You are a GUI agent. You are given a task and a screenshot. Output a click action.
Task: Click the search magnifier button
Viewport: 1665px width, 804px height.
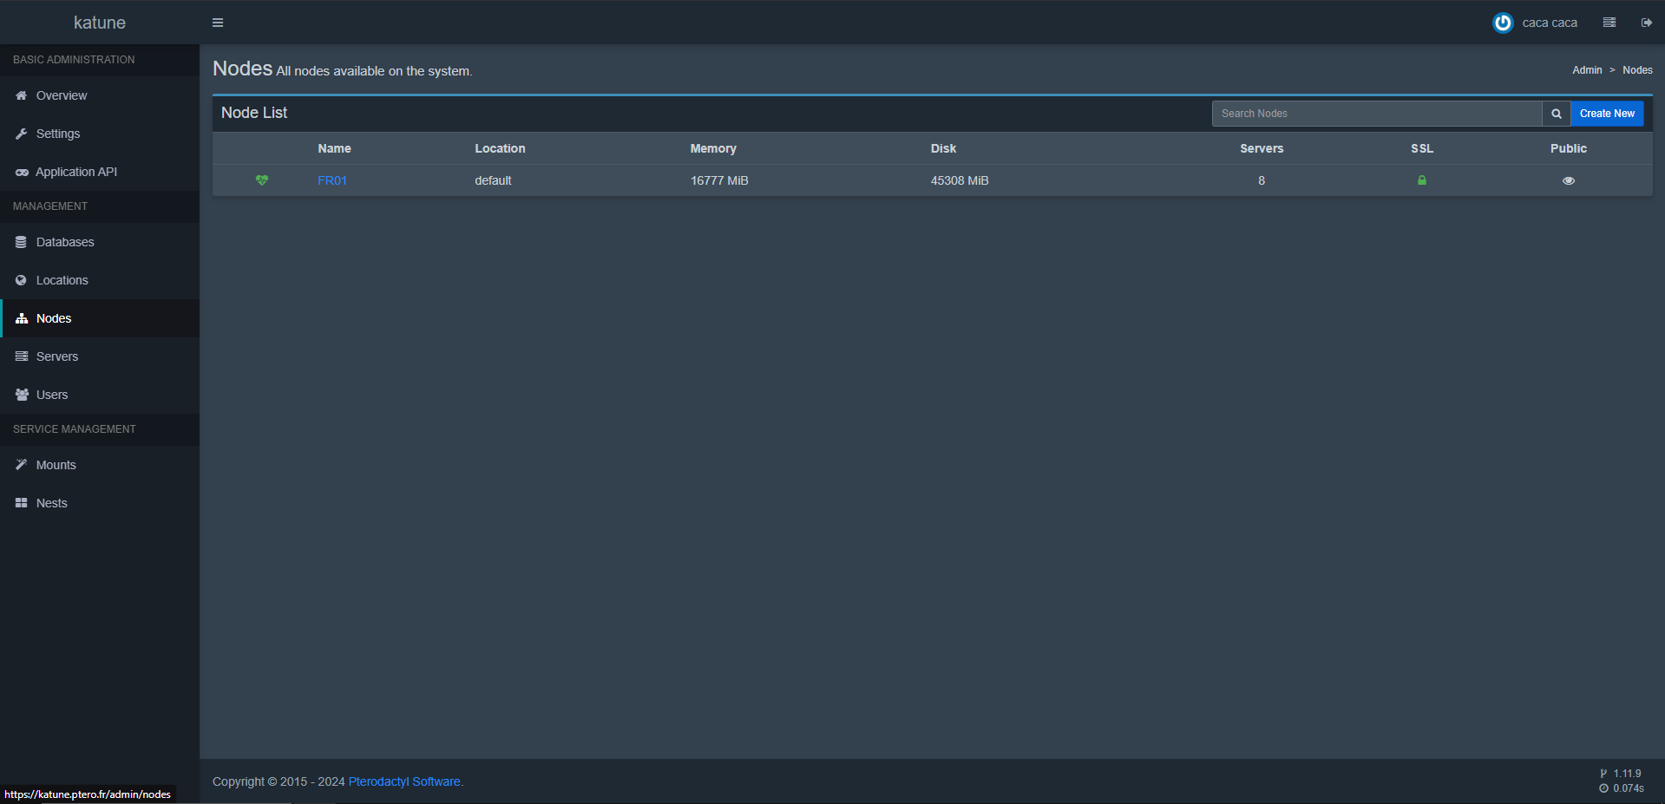pos(1557,114)
